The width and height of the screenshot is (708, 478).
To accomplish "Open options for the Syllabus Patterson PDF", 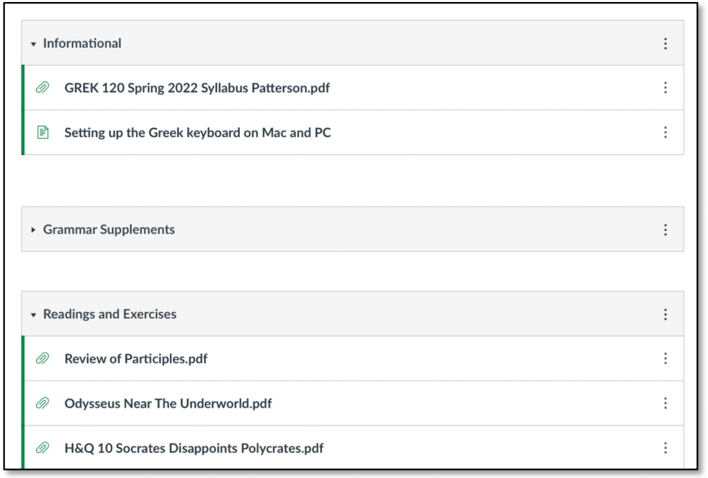I will point(665,88).
